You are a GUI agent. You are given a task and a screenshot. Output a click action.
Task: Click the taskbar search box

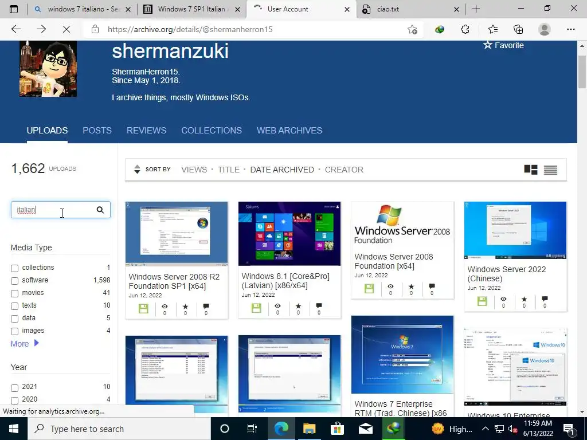click(x=119, y=429)
